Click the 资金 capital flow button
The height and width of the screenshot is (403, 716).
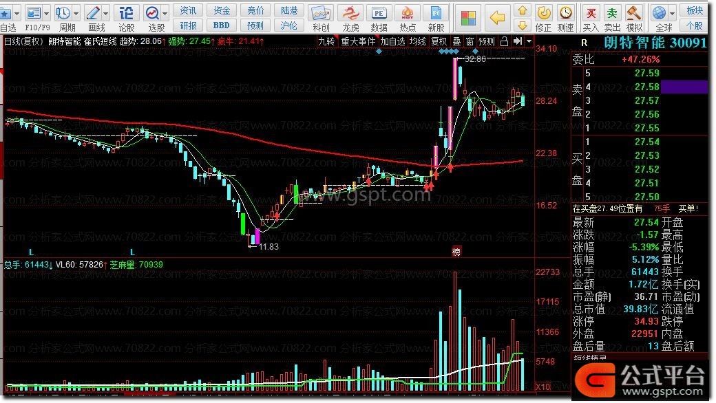[222, 10]
